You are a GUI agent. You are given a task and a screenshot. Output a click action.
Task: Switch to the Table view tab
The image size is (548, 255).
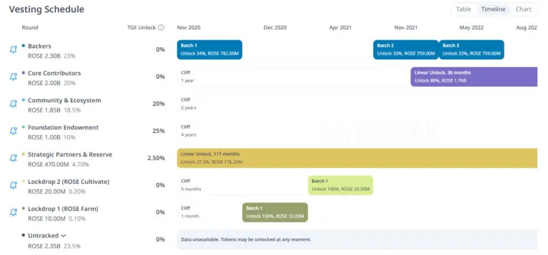(x=463, y=9)
